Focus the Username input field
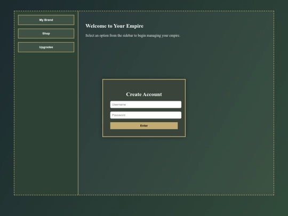Image resolution: width=288 pixels, height=216 pixels. coord(146,105)
